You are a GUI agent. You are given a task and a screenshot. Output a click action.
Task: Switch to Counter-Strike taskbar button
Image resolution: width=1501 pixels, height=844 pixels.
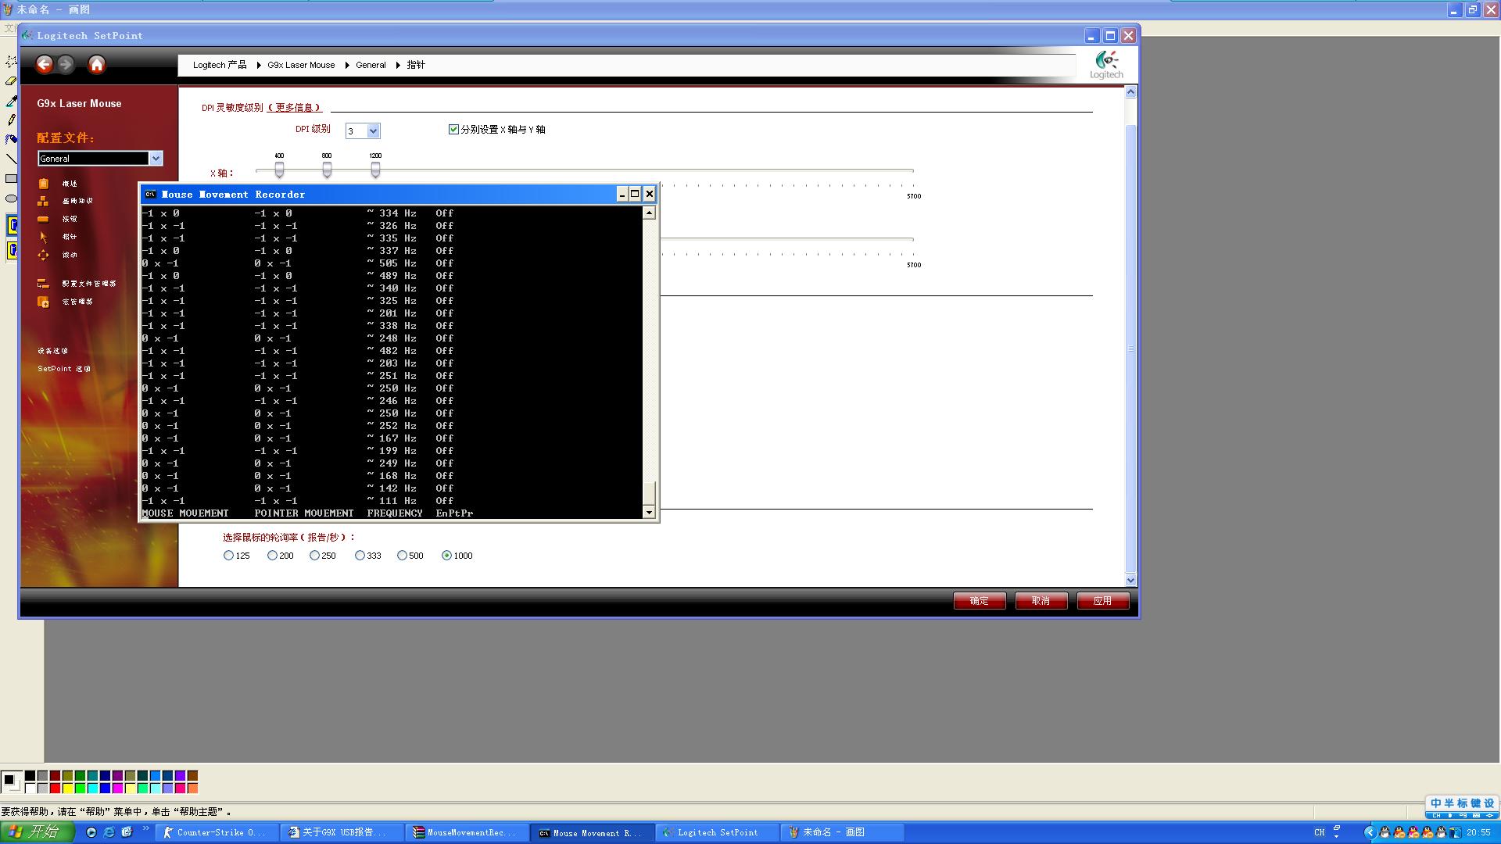click(x=217, y=833)
